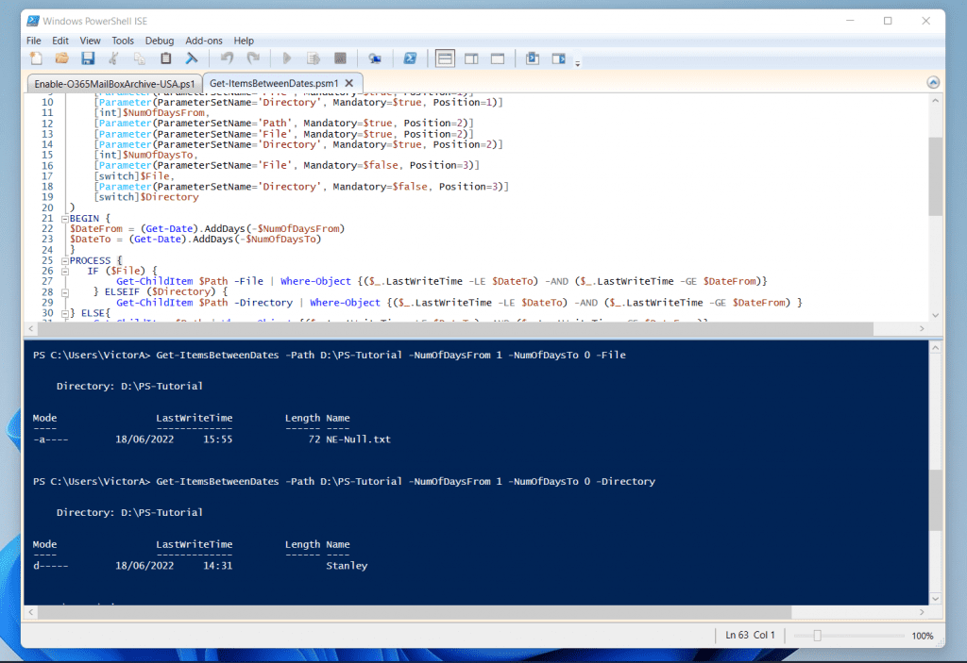Clear the console pane icon
967x663 pixels.
pyautogui.click(x=191, y=58)
